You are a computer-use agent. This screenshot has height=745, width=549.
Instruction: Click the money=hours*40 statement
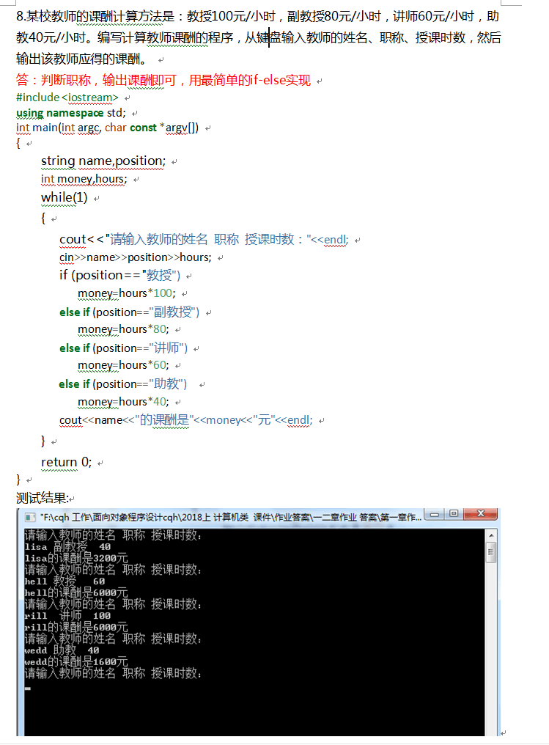pos(124,401)
